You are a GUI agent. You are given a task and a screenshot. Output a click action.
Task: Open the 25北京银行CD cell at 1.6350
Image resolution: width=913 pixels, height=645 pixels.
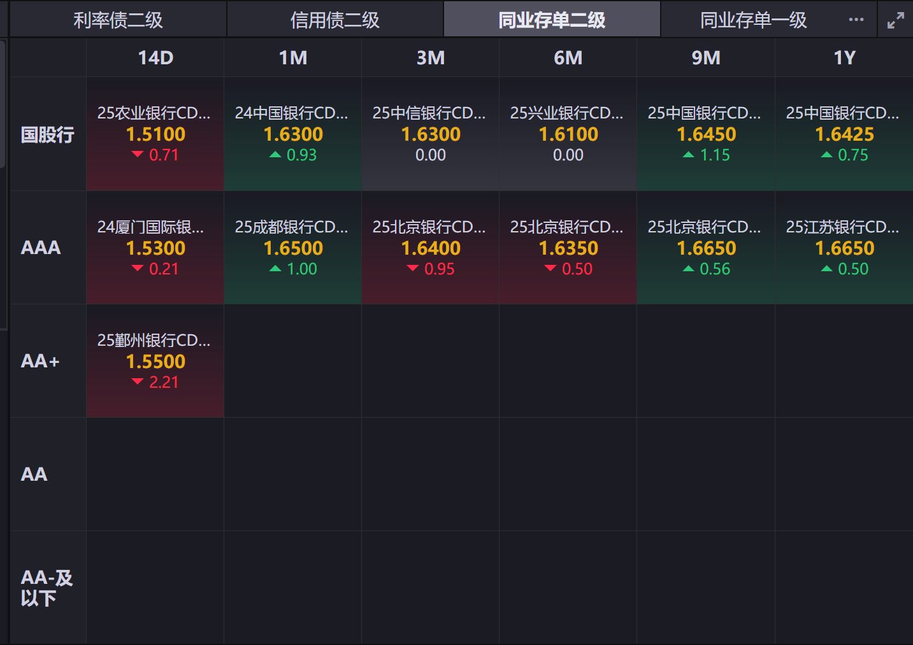click(568, 248)
